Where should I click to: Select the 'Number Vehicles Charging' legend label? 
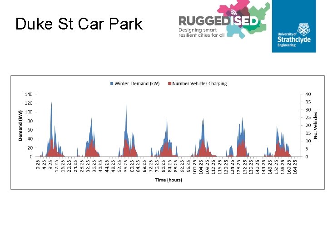tap(199, 83)
